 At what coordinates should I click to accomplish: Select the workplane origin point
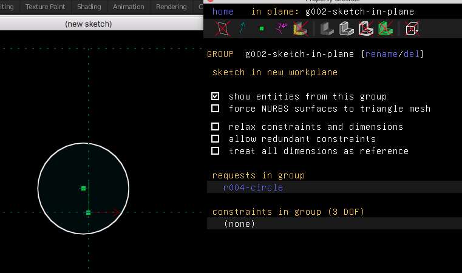coord(89,212)
